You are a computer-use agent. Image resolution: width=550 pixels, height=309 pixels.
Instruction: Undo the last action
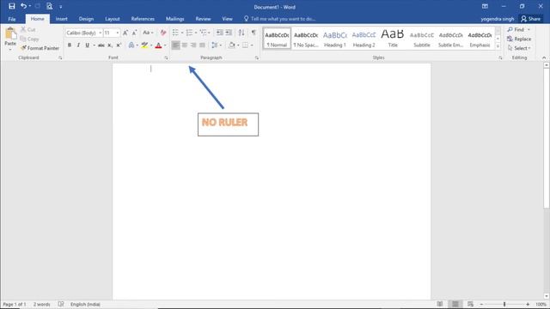click(23, 6)
